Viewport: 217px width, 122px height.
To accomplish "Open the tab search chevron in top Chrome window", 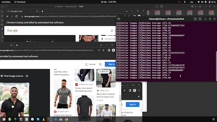I will [x=127, y=11].
